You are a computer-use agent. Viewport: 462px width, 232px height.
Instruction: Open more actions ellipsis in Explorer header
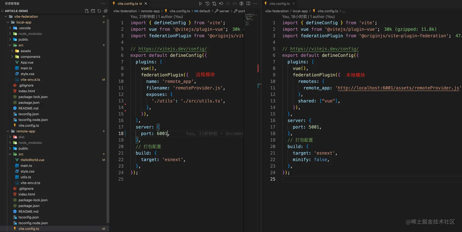(103, 4)
